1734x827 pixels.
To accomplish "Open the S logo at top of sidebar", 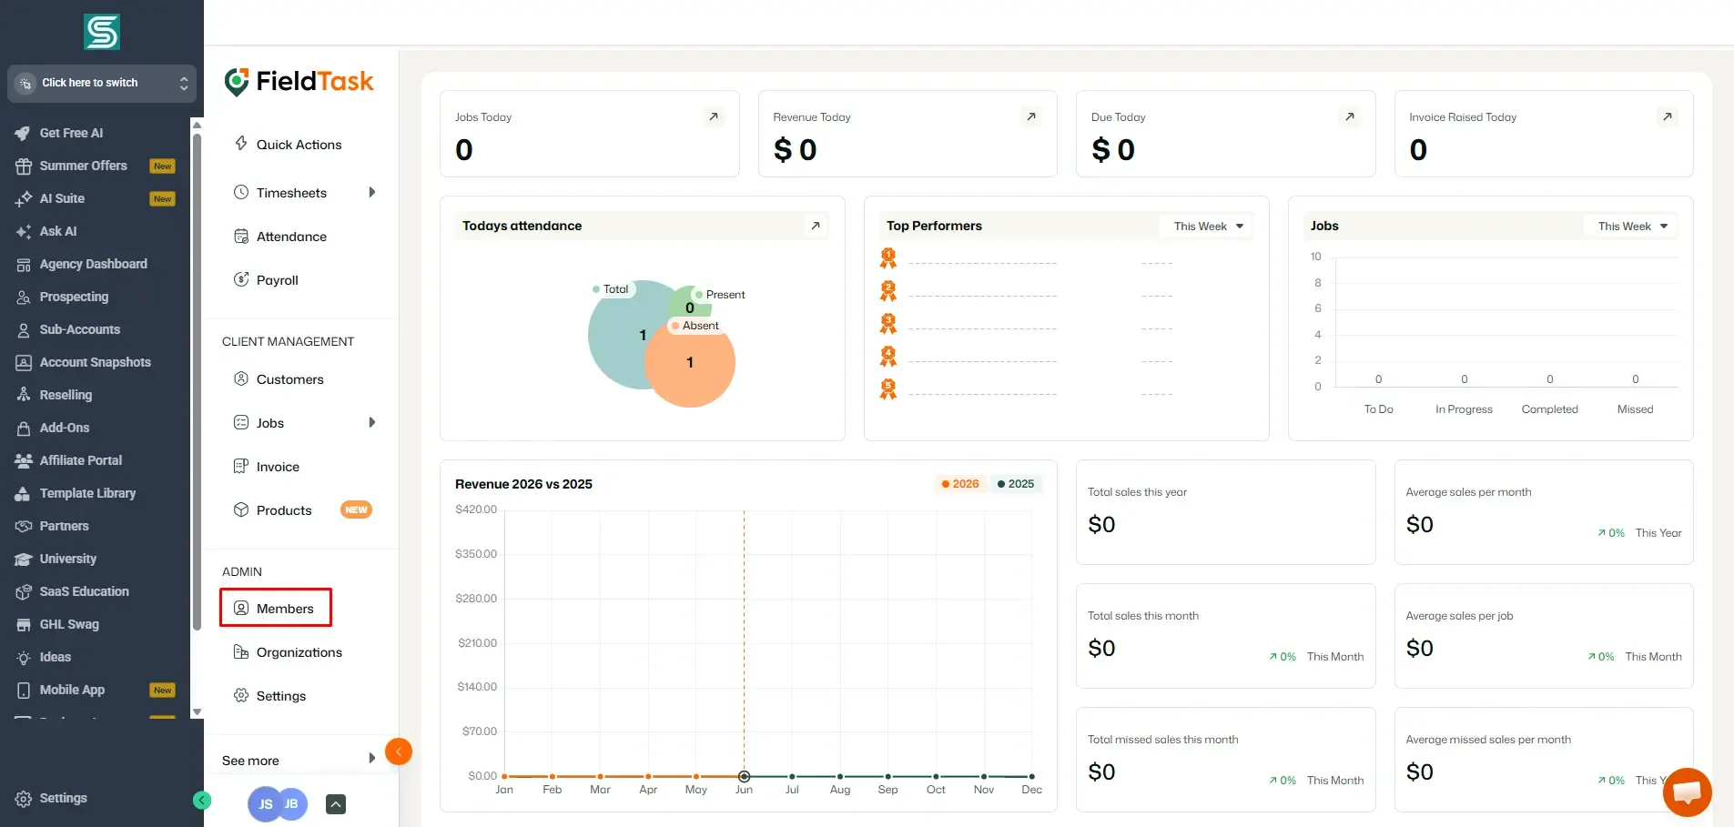I will point(102,33).
